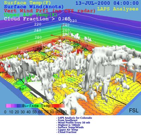
Task: Click the "40" value under the color bar
Action: (x=29, y=112)
